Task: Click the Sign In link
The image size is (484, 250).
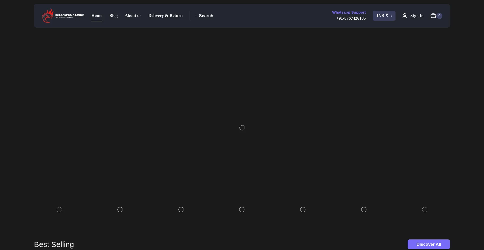Action: [417, 16]
